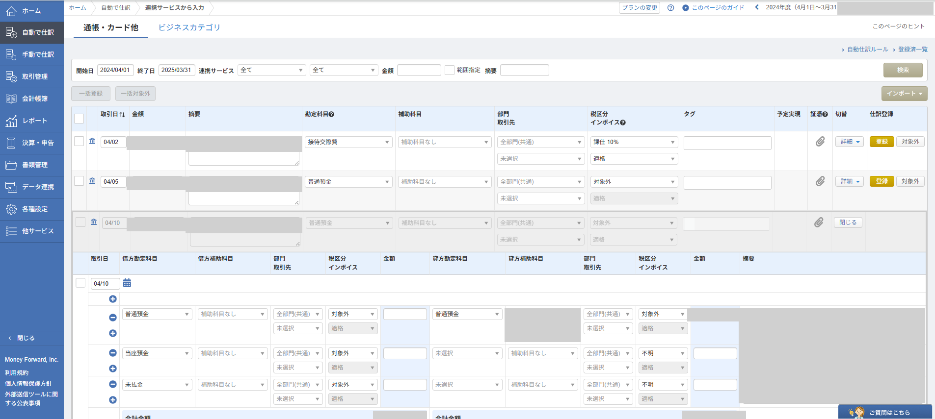Click the 摘要 search input field
The width and height of the screenshot is (935, 419).
(x=525, y=70)
